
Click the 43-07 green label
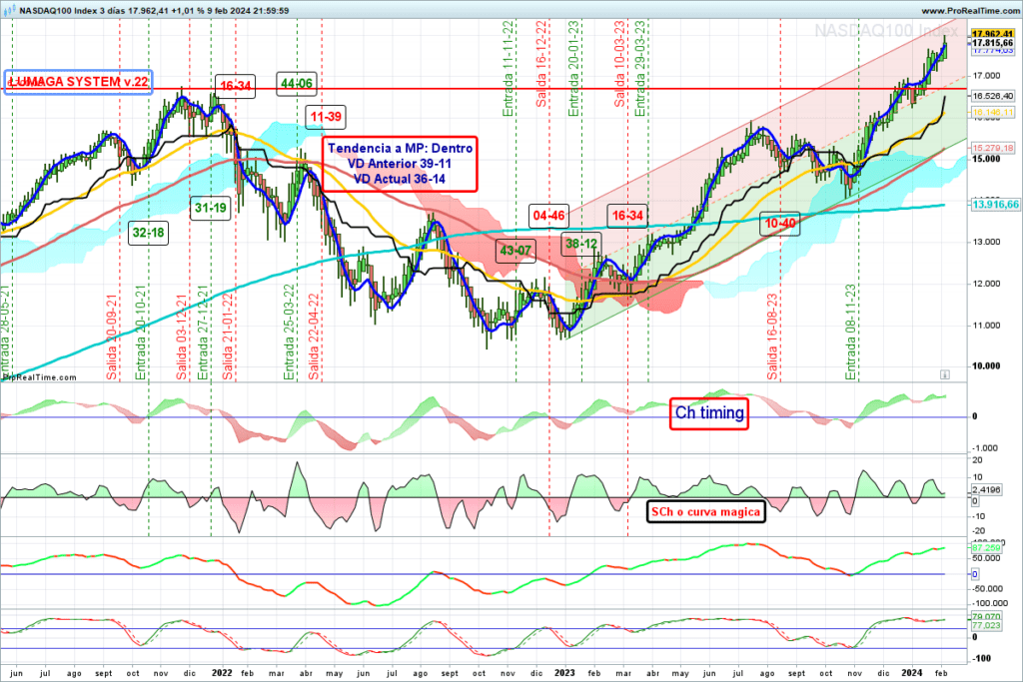pyautogui.click(x=515, y=251)
